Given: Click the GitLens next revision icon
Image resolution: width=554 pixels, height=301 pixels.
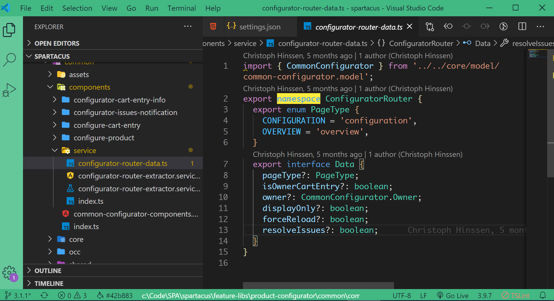Looking at the screenshot, I should pyautogui.click(x=485, y=26).
